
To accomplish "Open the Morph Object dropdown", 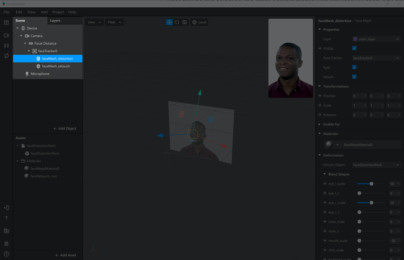I will point(377,165).
